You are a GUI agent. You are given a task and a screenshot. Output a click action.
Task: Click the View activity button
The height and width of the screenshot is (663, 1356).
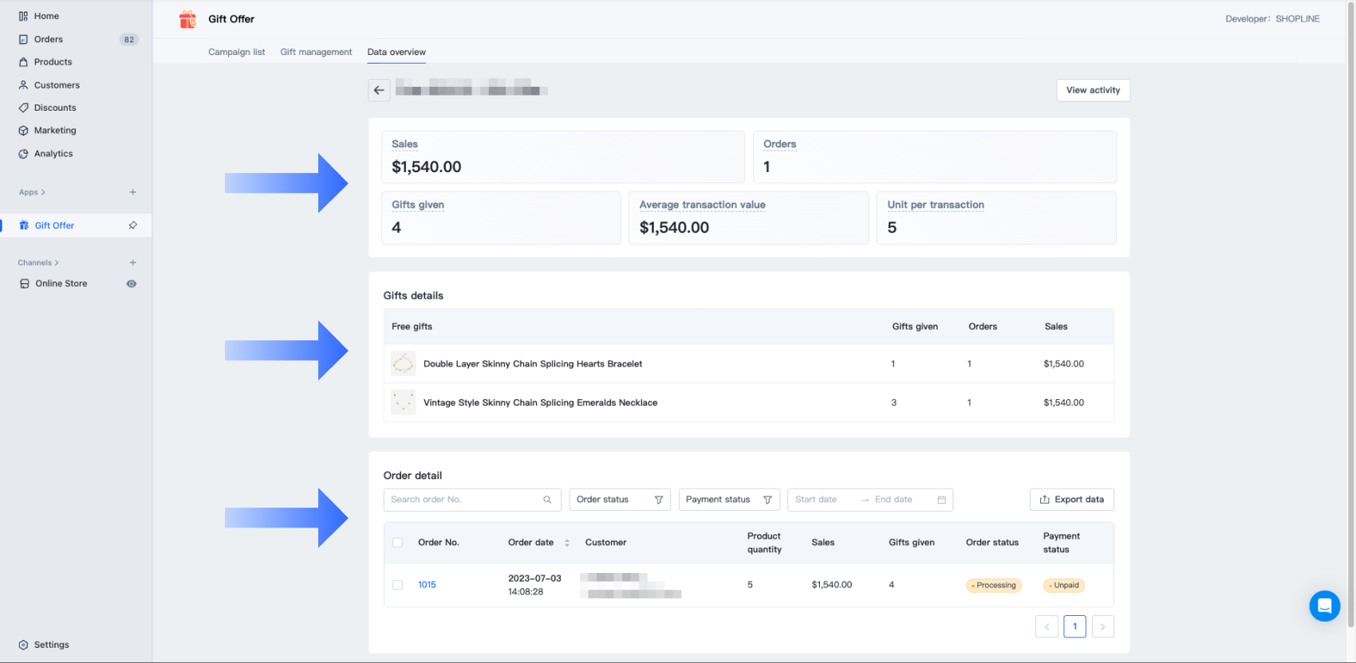1093,90
